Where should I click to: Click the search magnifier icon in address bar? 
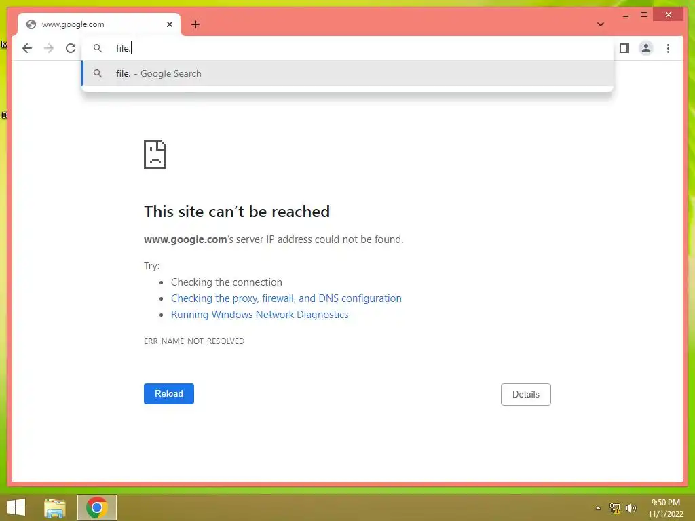click(98, 48)
